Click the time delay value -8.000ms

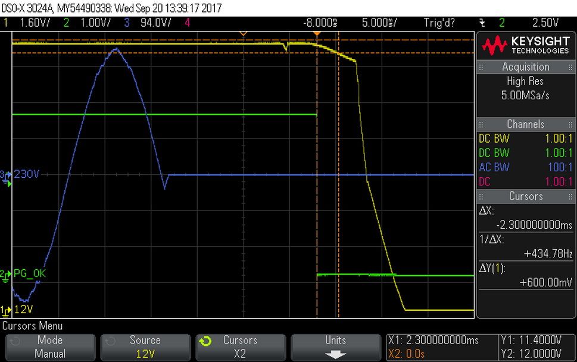click(x=320, y=23)
